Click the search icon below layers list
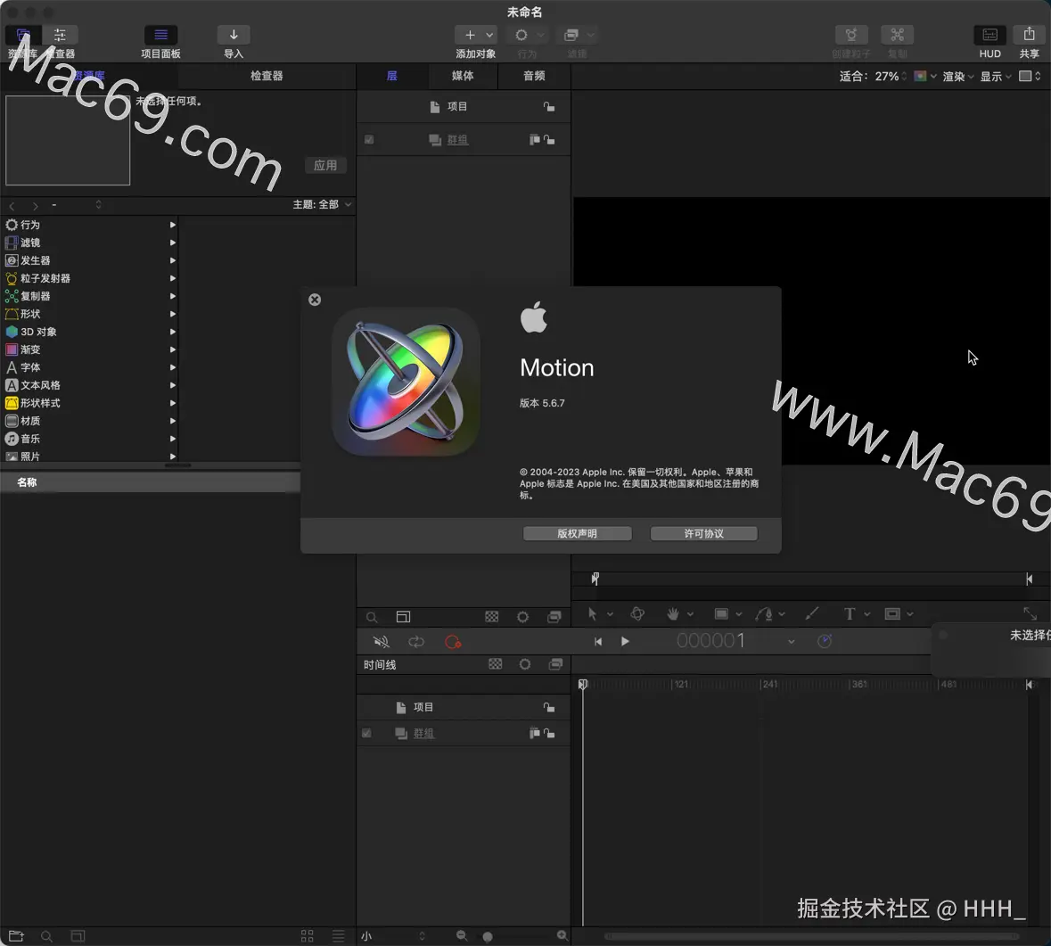 372,617
